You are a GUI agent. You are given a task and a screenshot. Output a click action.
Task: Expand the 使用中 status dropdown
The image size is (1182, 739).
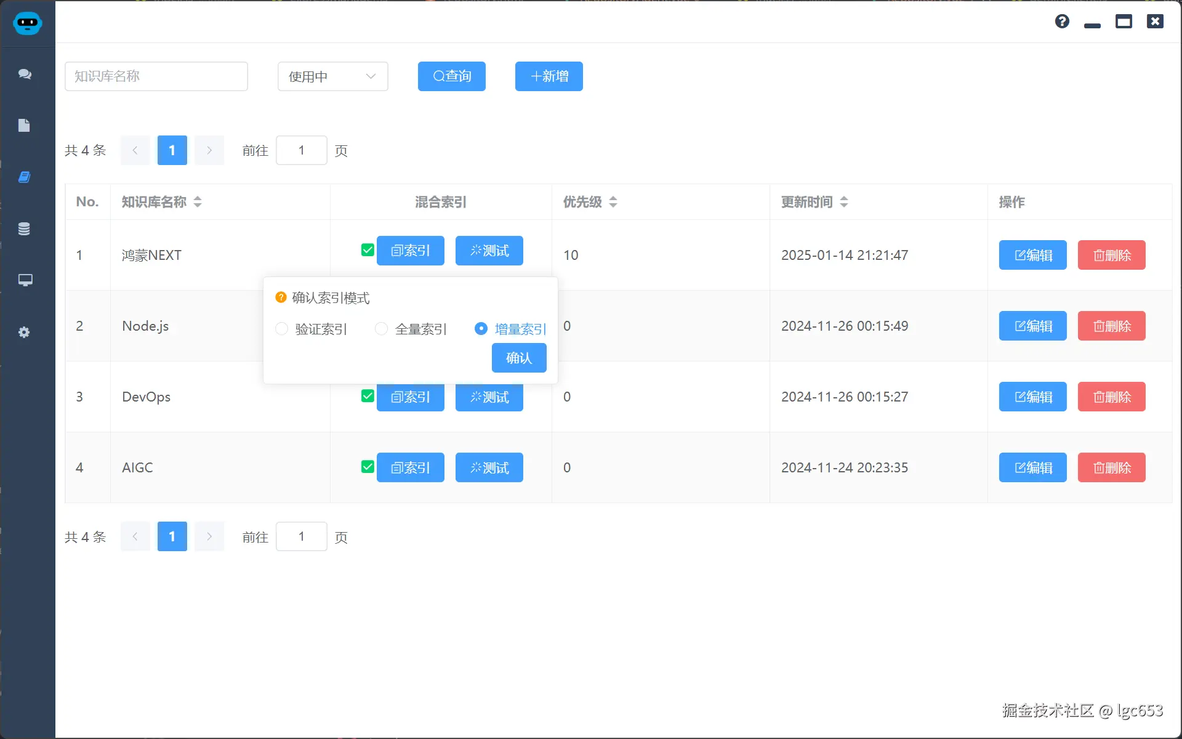coord(332,76)
